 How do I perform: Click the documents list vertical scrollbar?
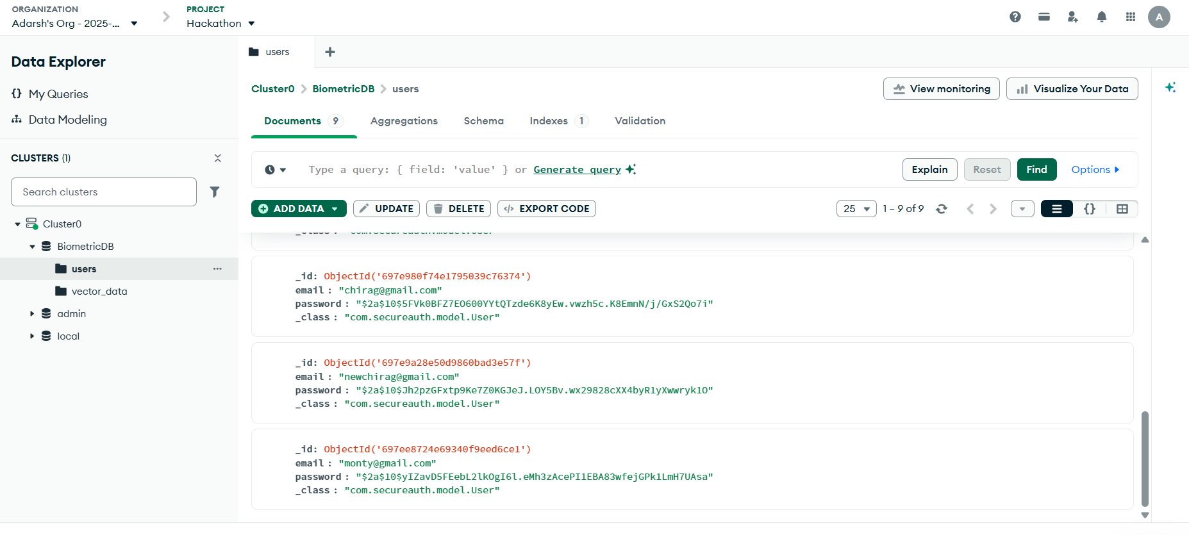[1145, 458]
